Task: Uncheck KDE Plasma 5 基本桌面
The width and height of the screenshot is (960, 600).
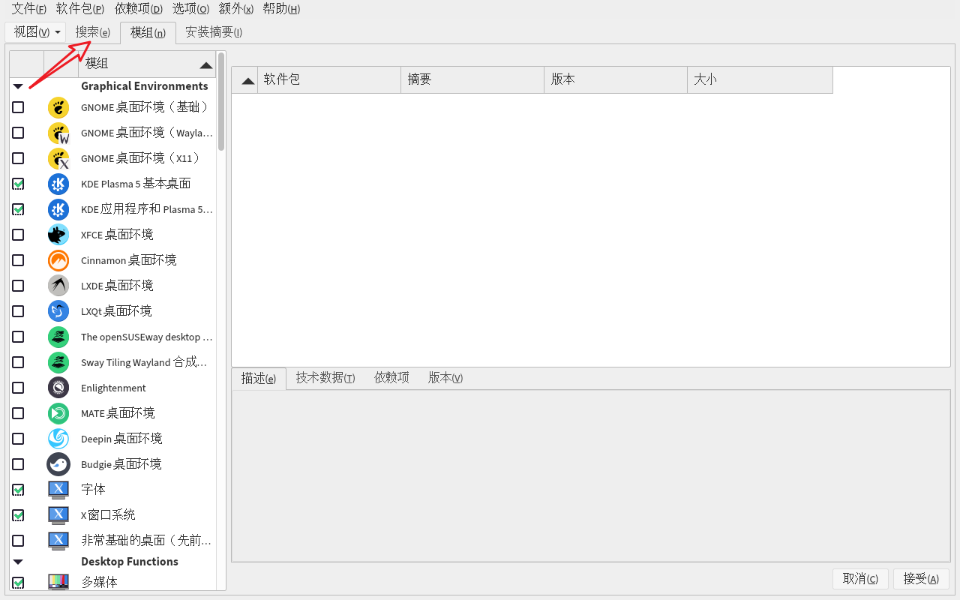Action: pos(18,184)
